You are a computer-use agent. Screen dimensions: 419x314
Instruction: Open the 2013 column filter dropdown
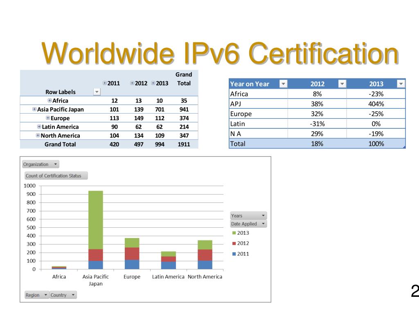(401, 84)
